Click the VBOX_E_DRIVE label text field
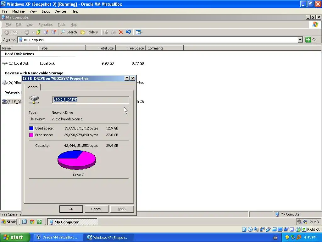This screenshot has height=242, width=322. [91, 100]
